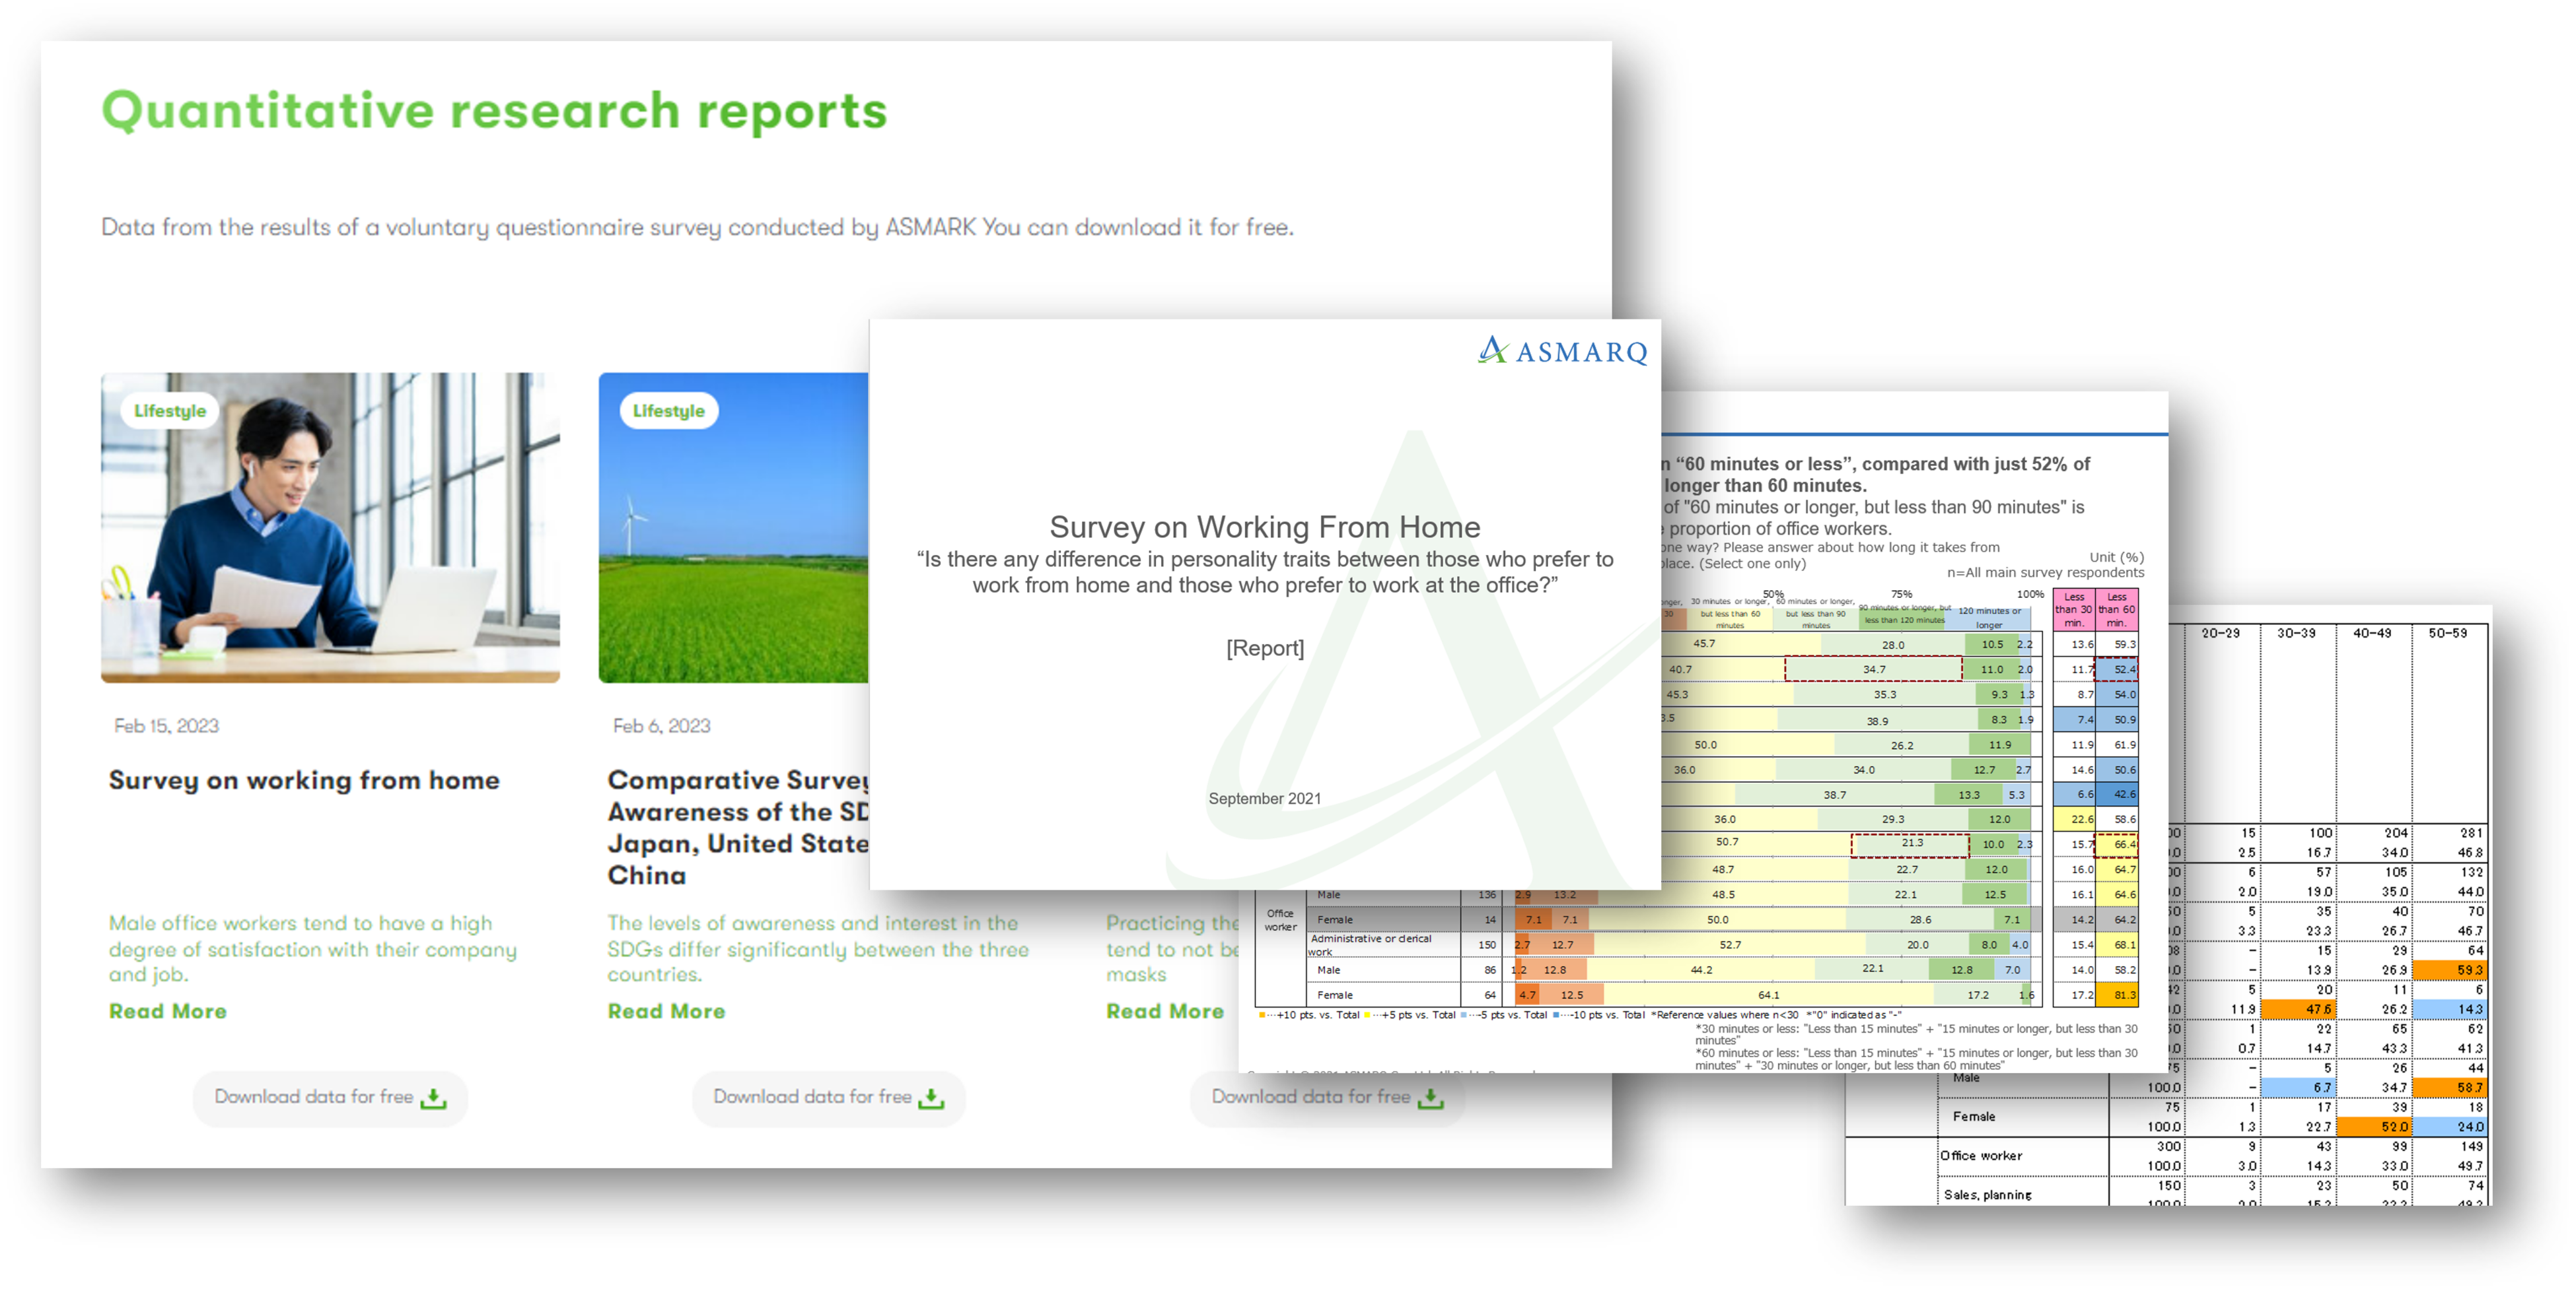Click Quantitative research reports heading

(494, 110)
